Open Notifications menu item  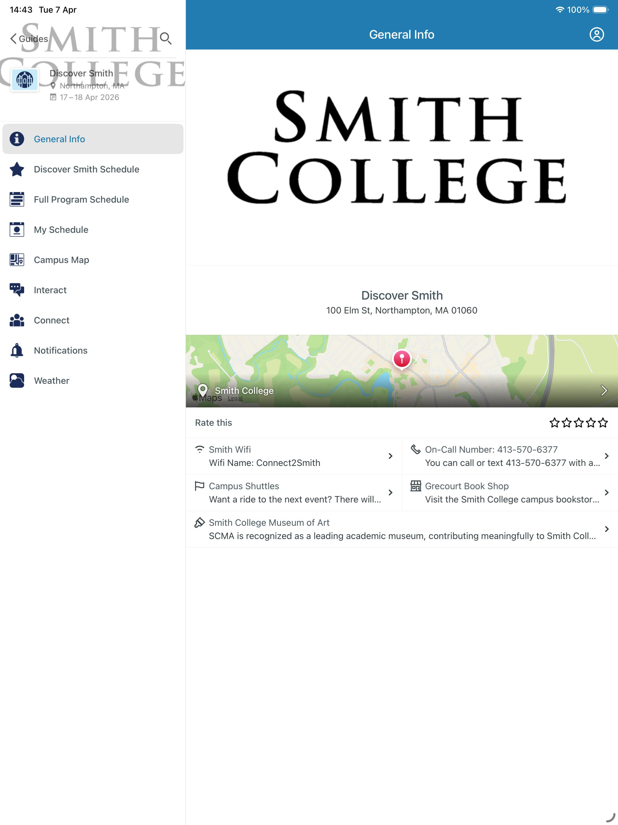pyautogui.click(x=93, y=350)
